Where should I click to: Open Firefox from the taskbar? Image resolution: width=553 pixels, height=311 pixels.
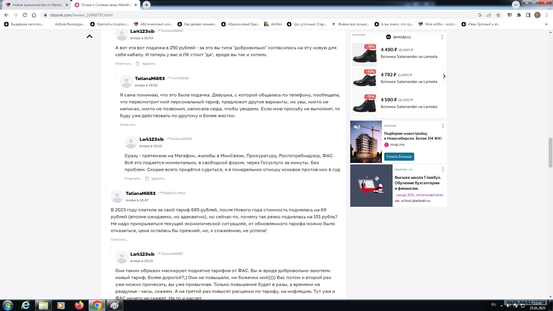click(x=79, y=305)
